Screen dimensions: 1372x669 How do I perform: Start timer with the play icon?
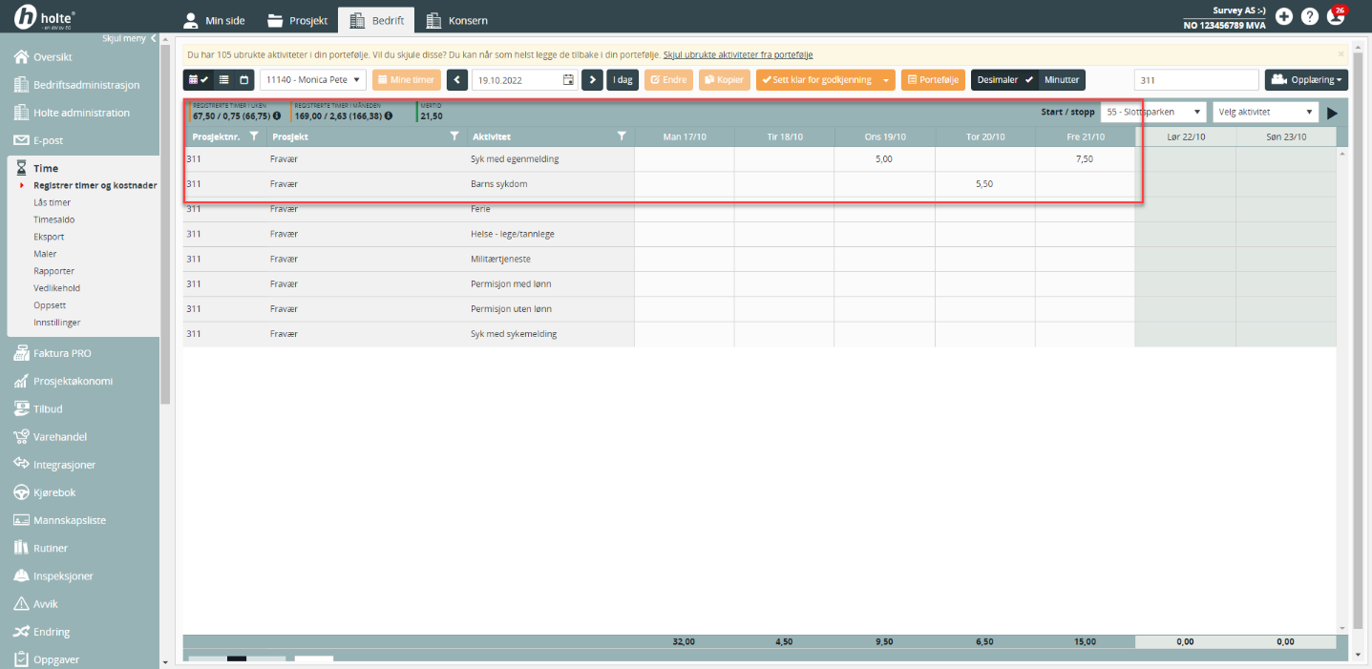tap(1332, 113)
